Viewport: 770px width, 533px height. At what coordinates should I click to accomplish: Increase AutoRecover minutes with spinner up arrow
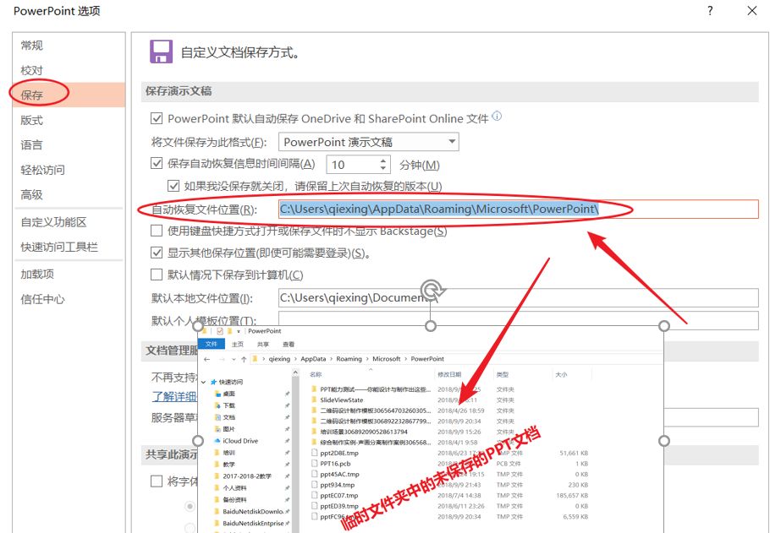(383, 160)
